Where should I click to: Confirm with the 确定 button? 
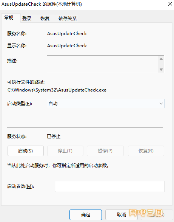[x=86, y=215]
